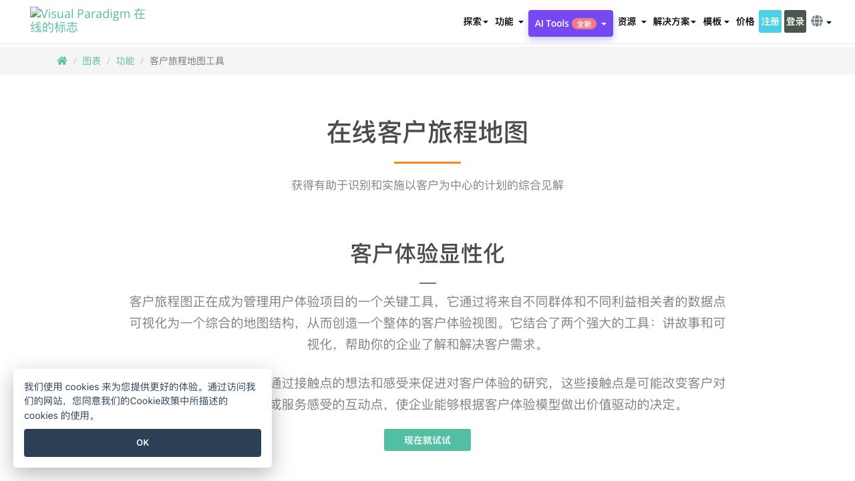
Task: Click the 客户体验显性化 section heading
Action: click(427, 254)
